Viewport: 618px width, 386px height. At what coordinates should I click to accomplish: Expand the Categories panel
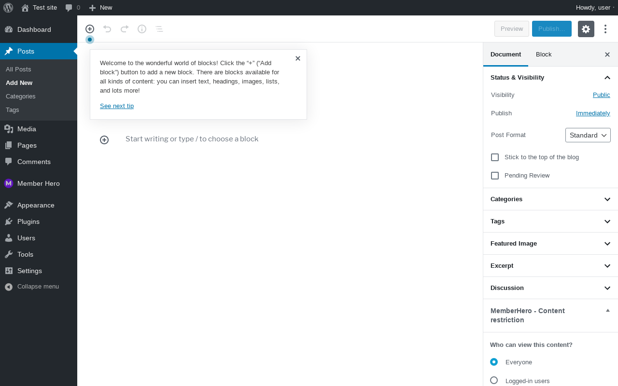pos(550,199)
